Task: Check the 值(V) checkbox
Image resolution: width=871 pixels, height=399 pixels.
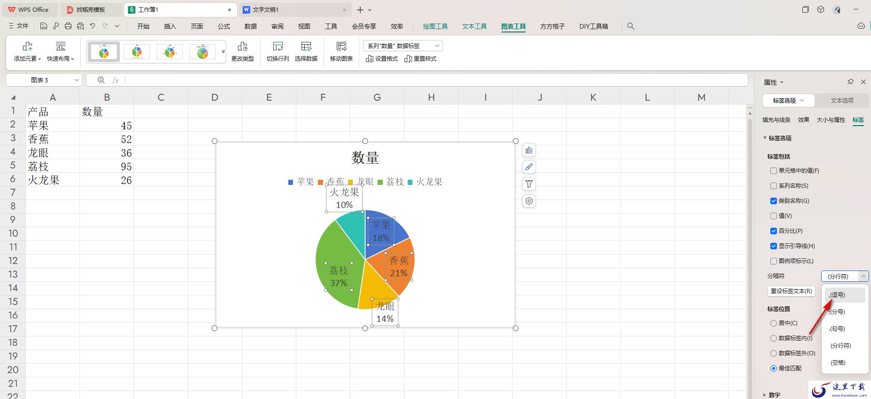Action: click(774, 216)
